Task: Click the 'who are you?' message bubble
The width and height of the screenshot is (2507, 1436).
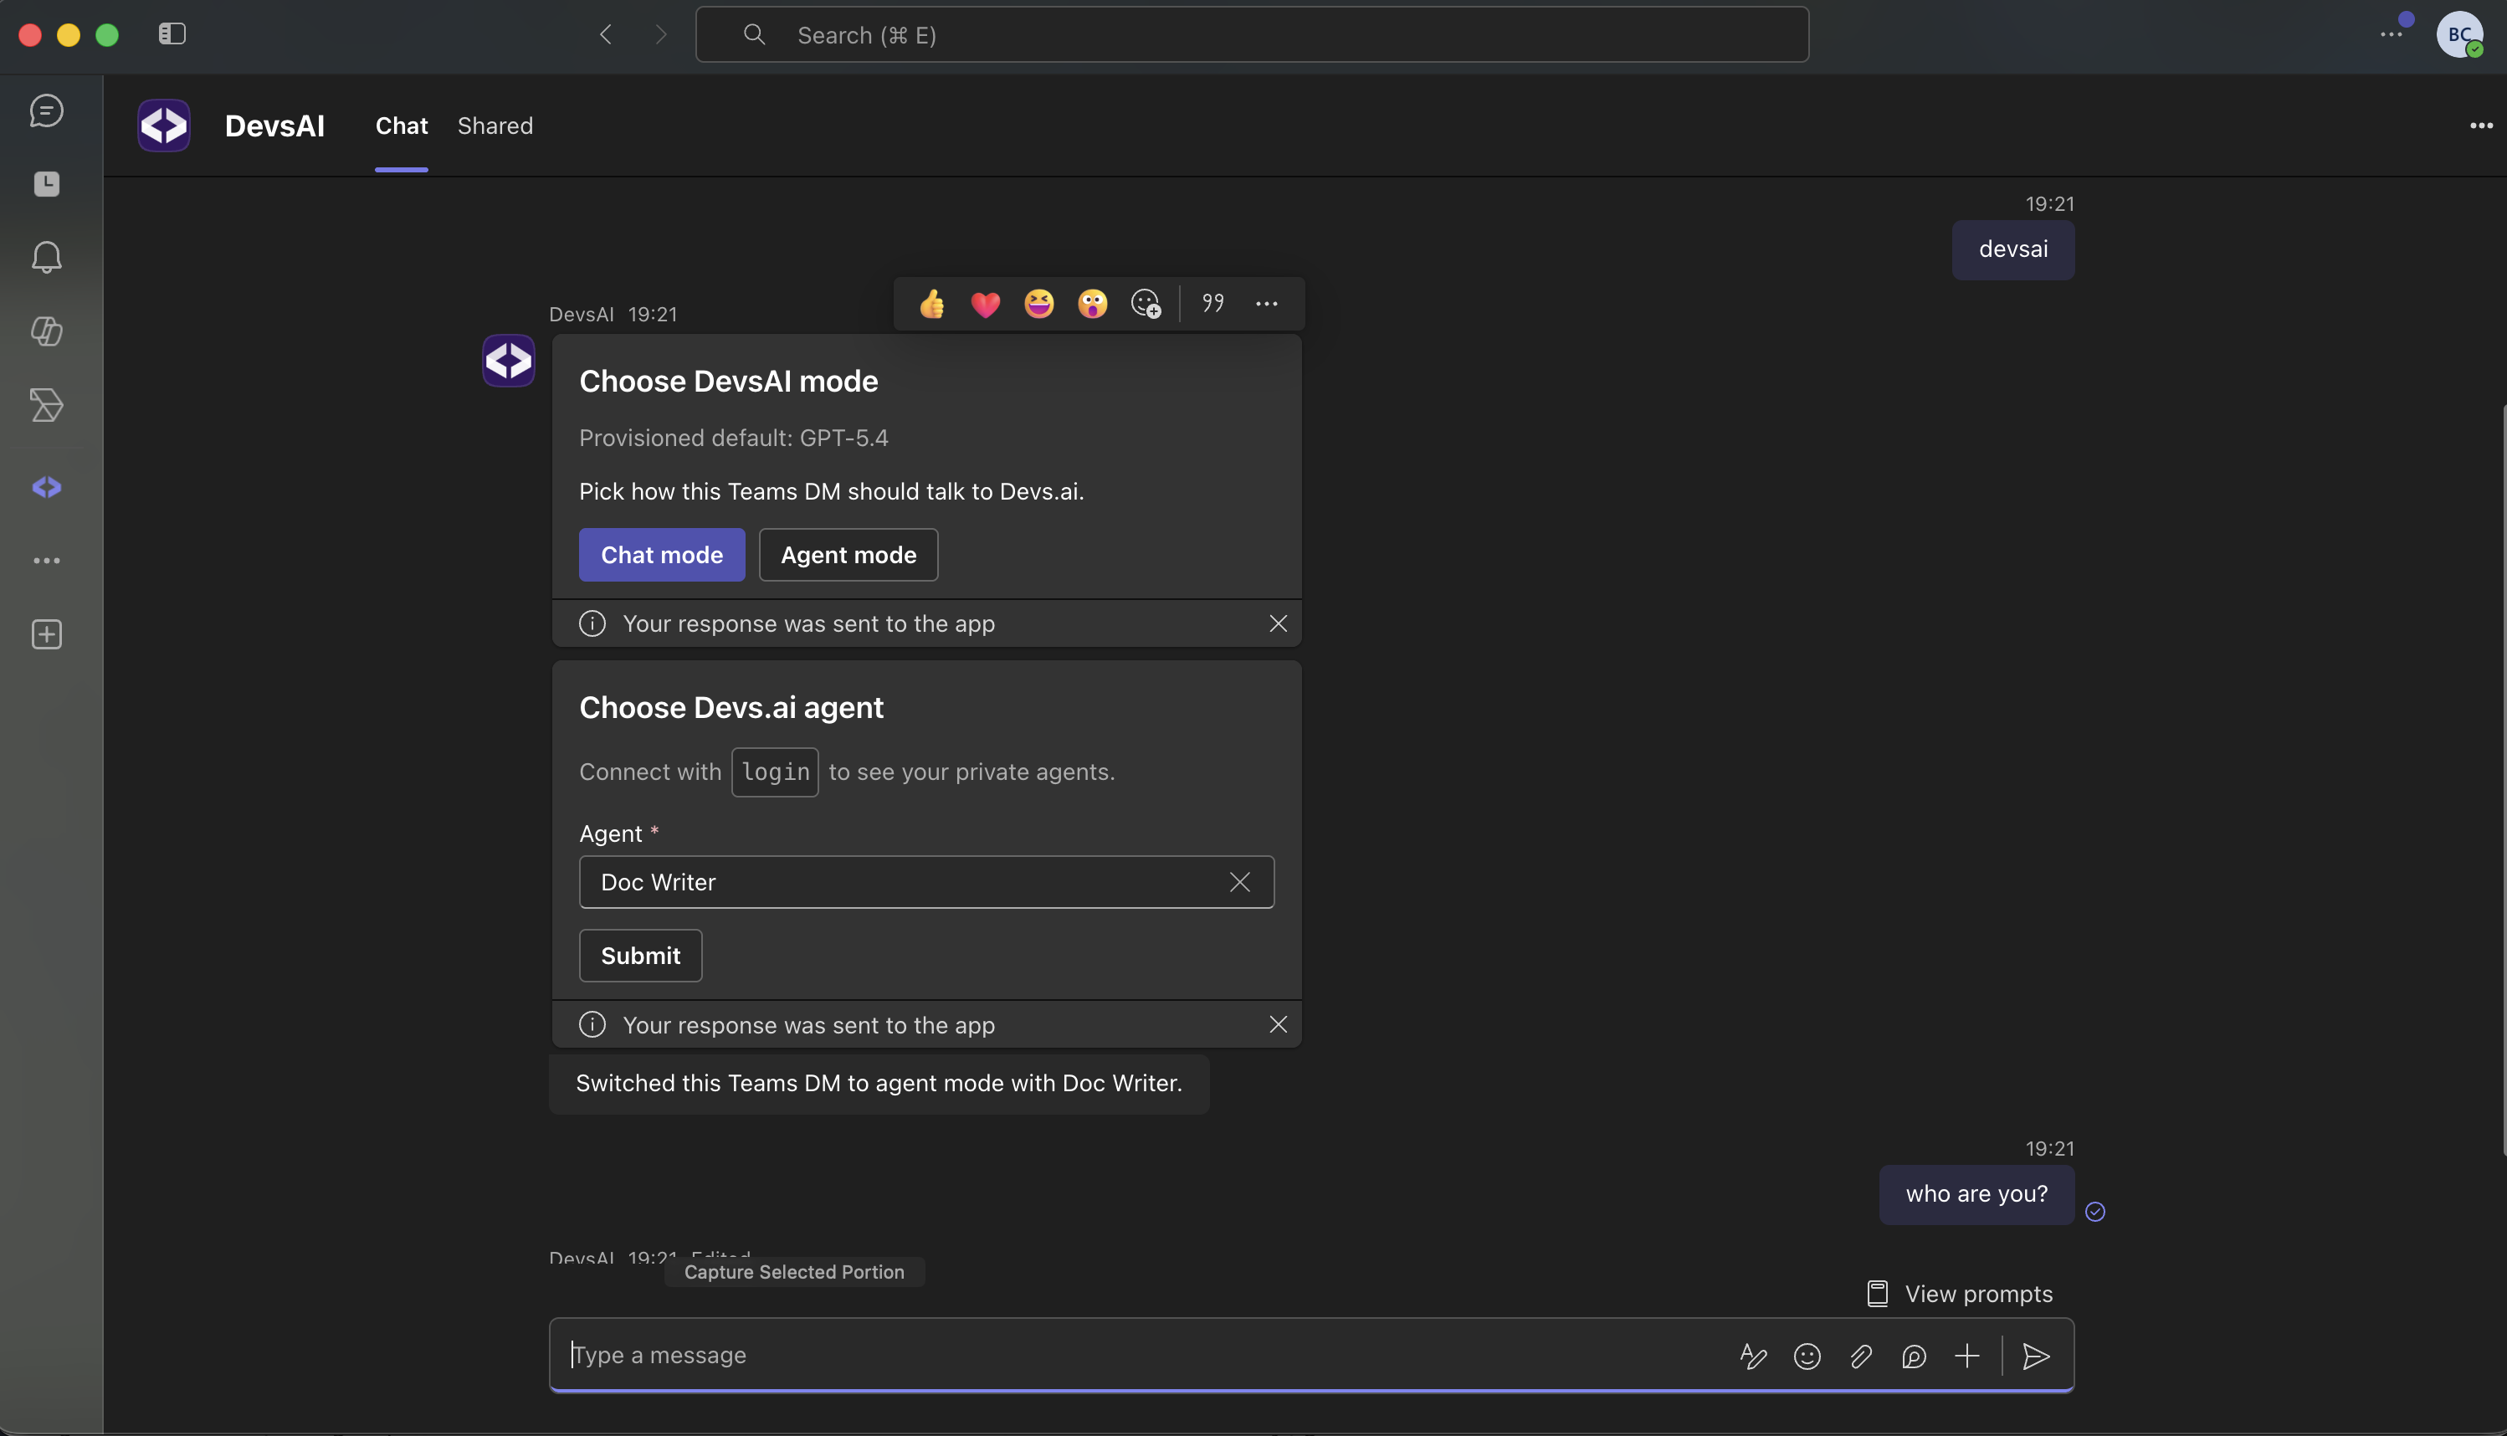Action: (1976, 1194)
